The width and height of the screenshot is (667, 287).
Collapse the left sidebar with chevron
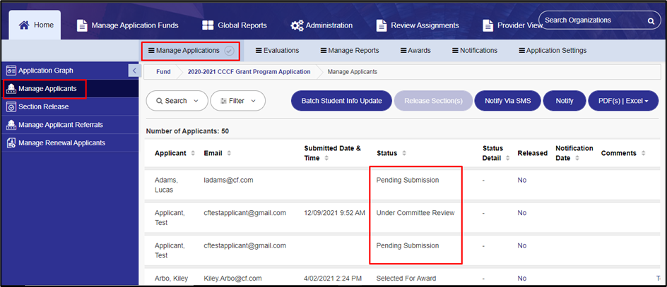[x=134, y=71]
